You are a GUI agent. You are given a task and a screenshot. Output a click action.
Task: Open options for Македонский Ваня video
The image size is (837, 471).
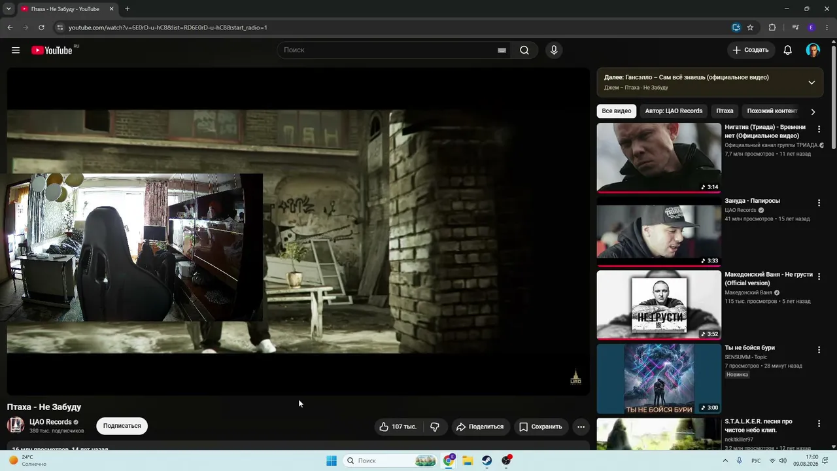[819, 277]
